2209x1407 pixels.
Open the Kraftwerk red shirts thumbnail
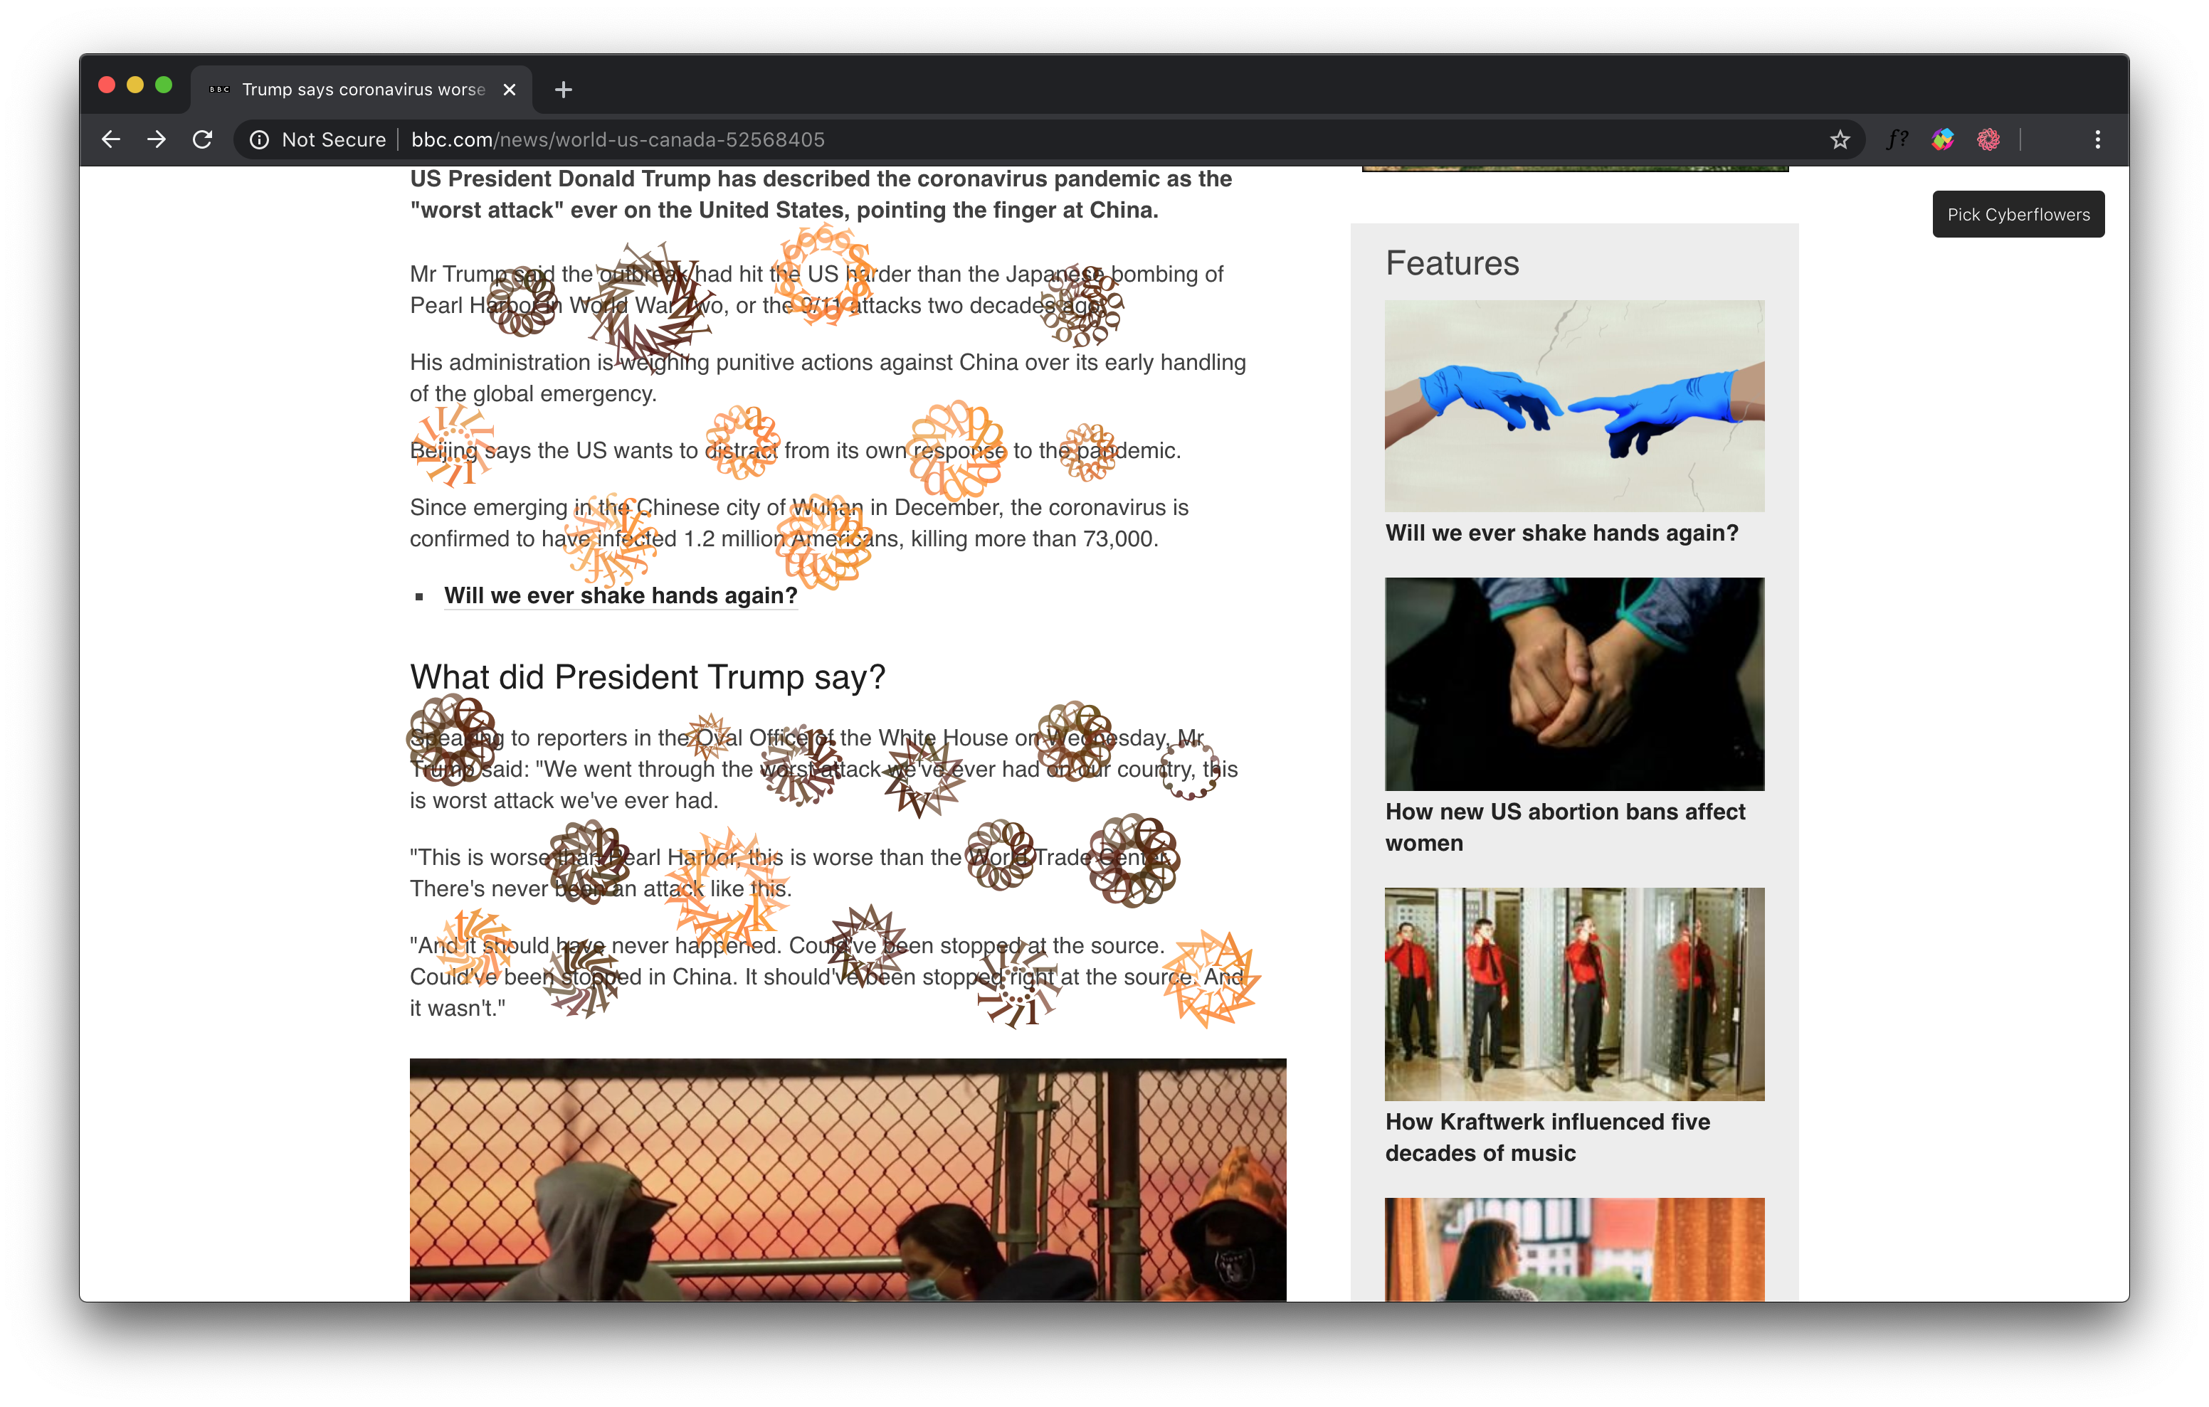pos(1574,994)
